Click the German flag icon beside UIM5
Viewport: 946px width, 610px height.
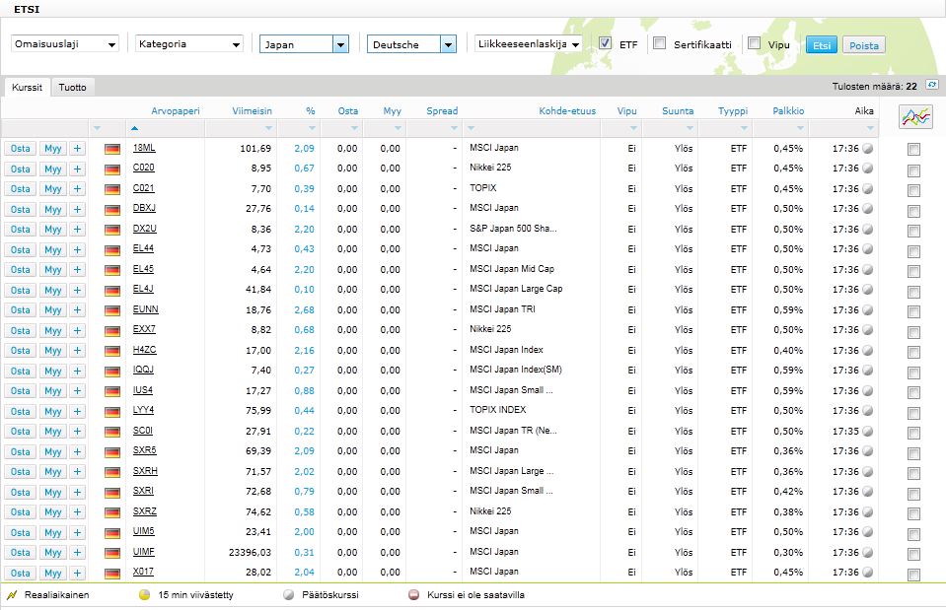112,533
